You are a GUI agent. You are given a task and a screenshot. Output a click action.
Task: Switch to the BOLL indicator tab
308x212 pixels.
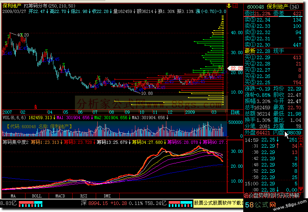coord(37,196)
